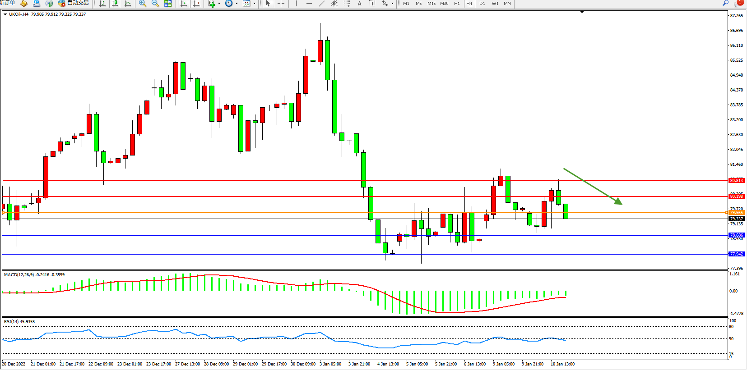Image resolution: width=747 pixels, height=370 pixels.
Task: Switch to the D1 timeframe
Action: click(x=482, y=4)
